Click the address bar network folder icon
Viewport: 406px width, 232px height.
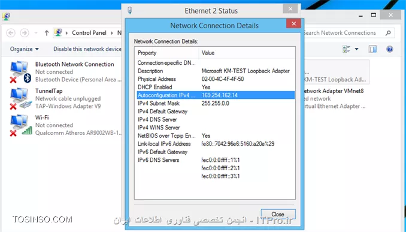click(58, 32)
